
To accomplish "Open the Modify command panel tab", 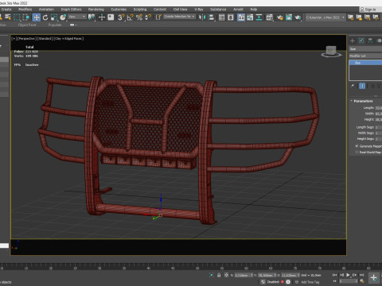I will point(361,41).
